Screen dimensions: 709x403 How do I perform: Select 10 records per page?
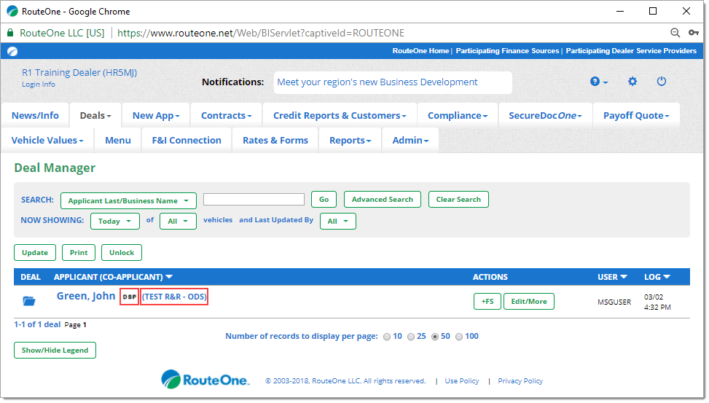(387, 337)
